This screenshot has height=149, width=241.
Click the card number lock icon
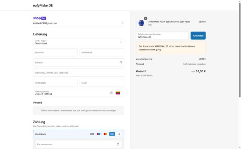point(118,144)
